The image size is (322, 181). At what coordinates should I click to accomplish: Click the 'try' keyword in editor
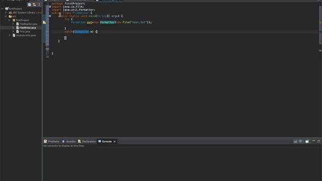(67, 19)
